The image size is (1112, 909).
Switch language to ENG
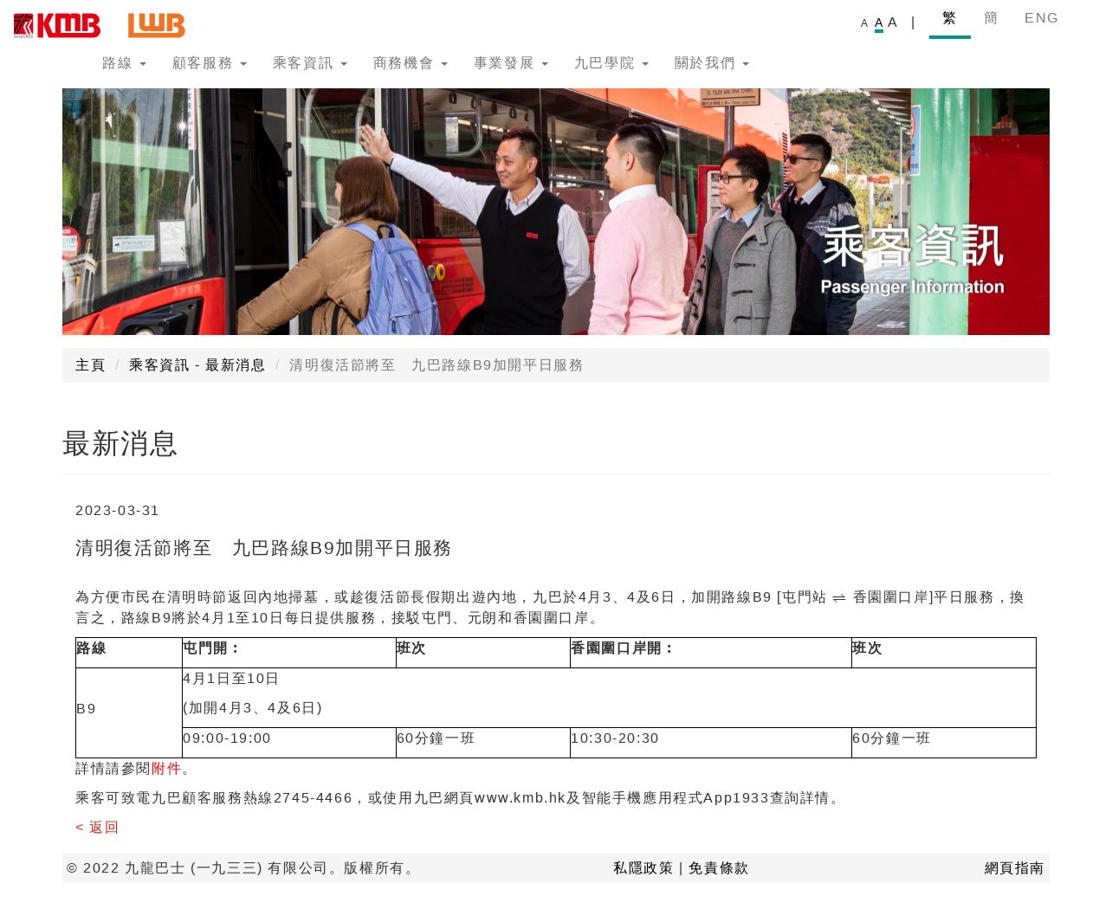[1042, 18]
